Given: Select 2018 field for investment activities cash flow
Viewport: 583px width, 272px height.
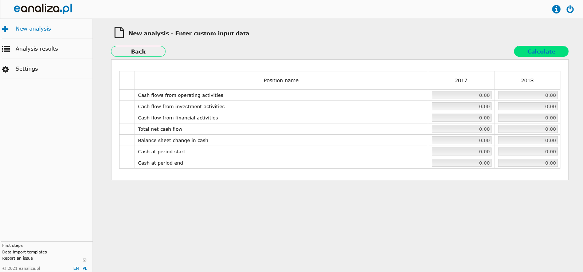Looking at the screenshot, I should click(x=528, y=106).
